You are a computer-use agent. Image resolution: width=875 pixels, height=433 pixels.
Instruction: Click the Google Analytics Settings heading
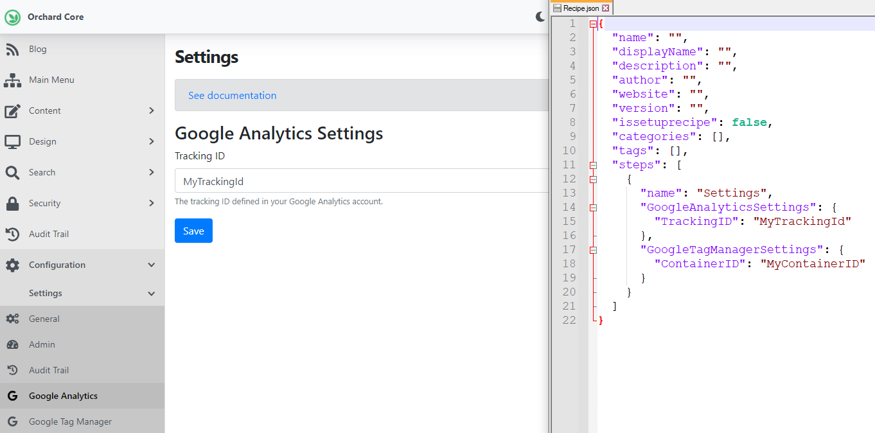pyautogui.click(x=279, y=134)
